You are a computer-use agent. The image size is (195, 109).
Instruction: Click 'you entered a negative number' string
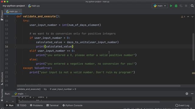coord(90,64)
